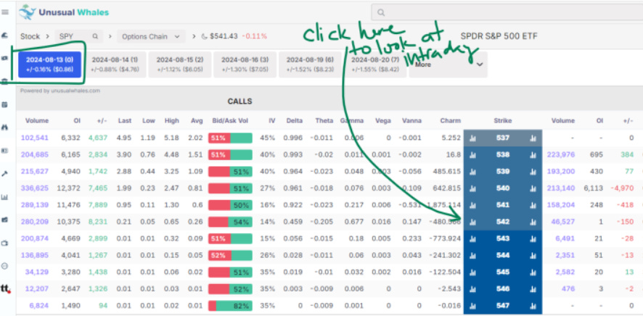643x316 pixels.
Task: Click the Bid/Ask Vol bar for strike 547 calls
Action: pyautogui.click(x=230, y=306)
